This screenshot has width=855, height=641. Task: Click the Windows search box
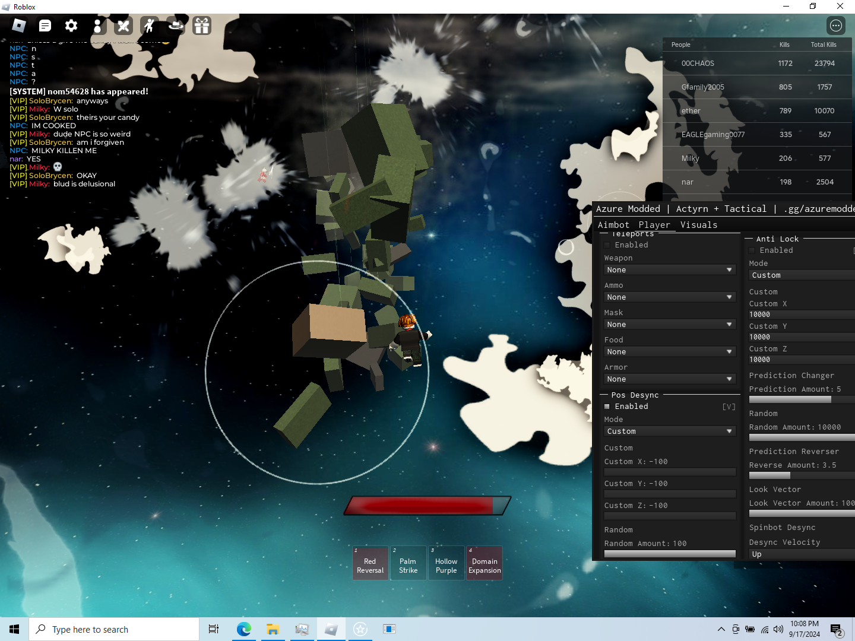114,629
